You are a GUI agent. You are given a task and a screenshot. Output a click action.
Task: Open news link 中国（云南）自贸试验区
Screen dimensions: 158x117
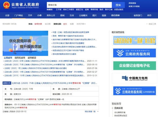[71, 32]
